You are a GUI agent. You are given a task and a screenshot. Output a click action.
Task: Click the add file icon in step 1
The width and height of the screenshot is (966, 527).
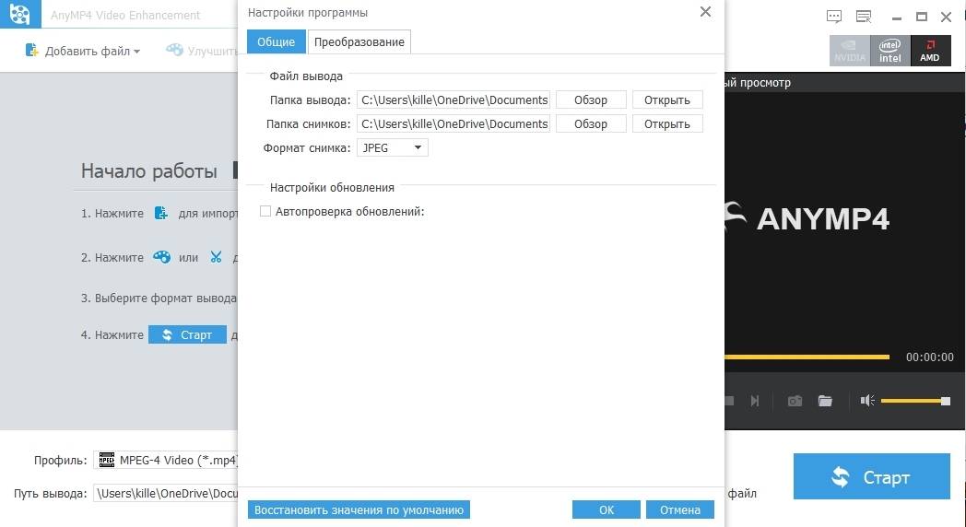click(160, 213)
